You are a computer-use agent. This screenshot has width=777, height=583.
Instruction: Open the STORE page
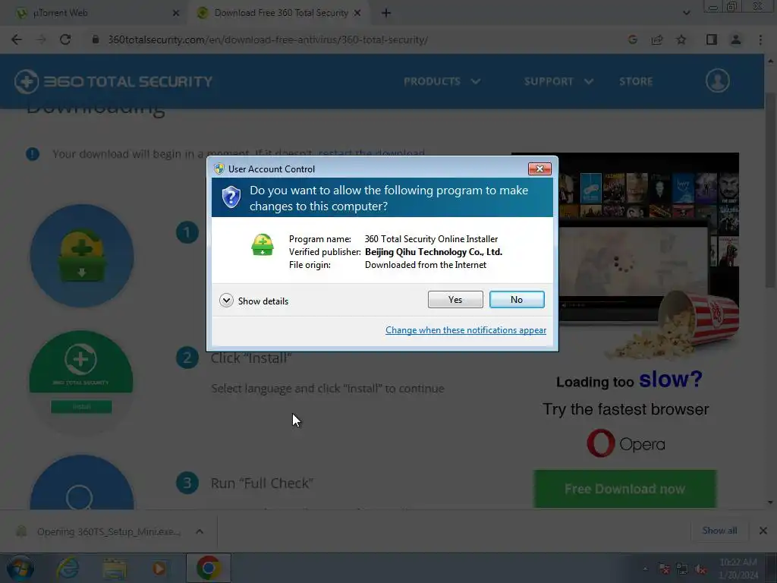[636, 81]
